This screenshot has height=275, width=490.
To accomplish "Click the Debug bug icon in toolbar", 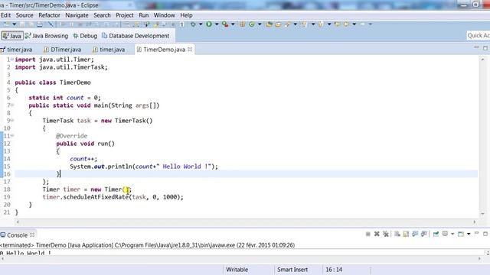I will click(193, 24).
